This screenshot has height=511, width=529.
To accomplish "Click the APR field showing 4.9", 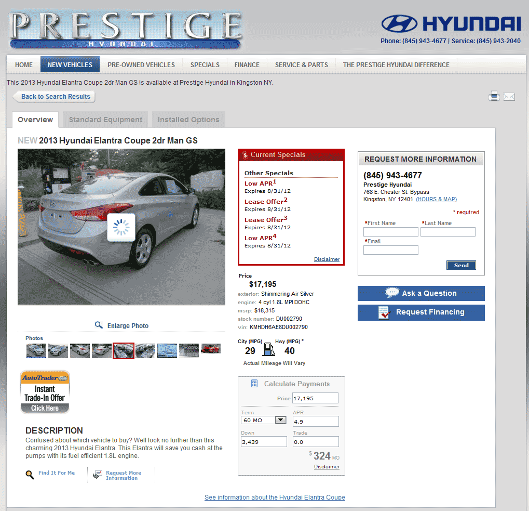I will pos(316,421).
